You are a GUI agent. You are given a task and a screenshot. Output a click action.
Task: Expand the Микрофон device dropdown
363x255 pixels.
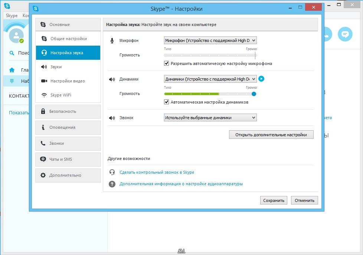point(210,40)
